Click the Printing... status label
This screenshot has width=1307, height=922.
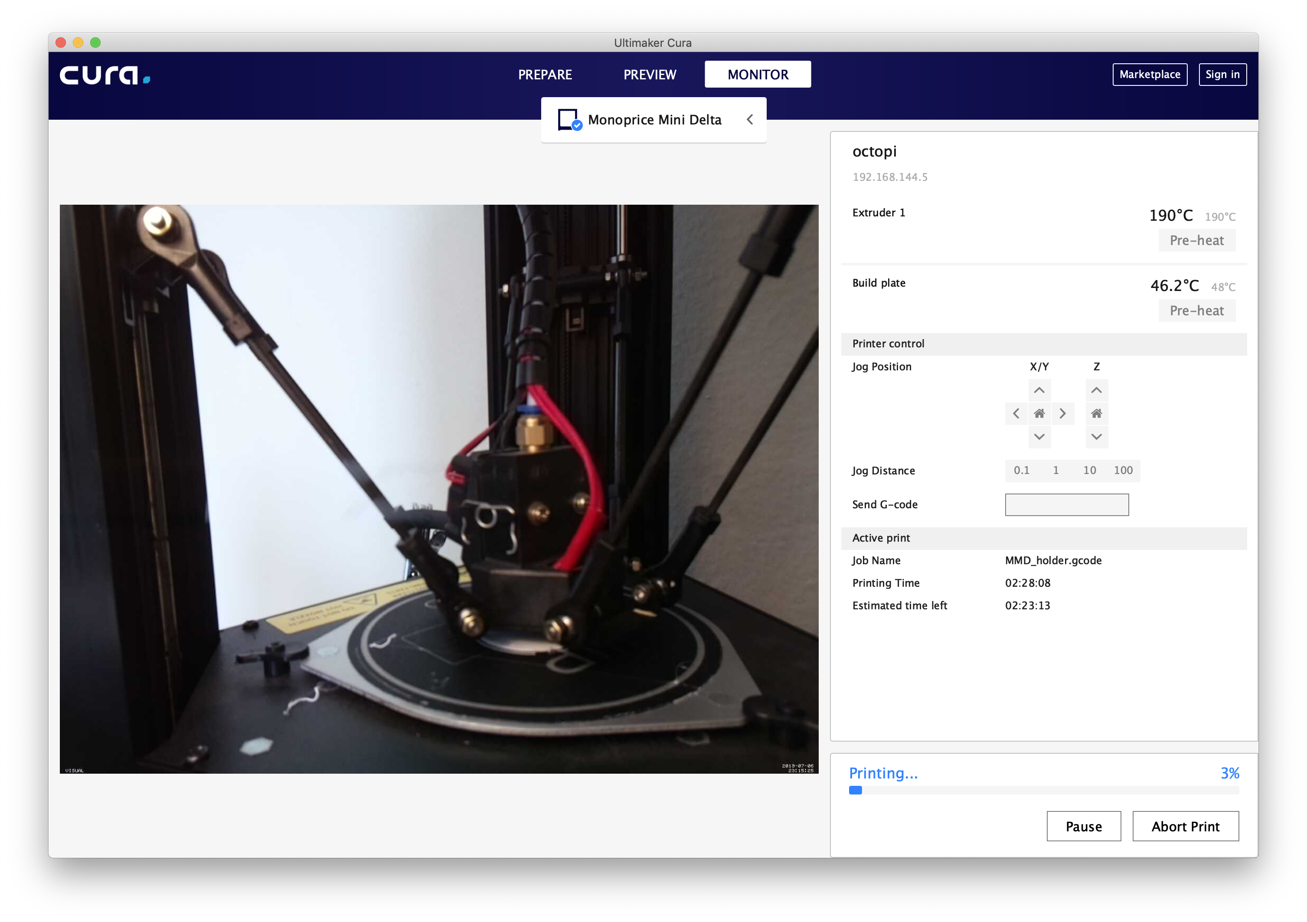883,773
